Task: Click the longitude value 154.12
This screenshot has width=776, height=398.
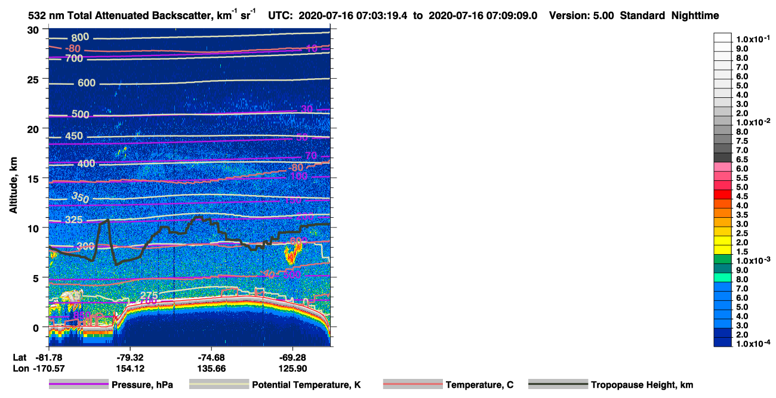Action: coord(130,368)
